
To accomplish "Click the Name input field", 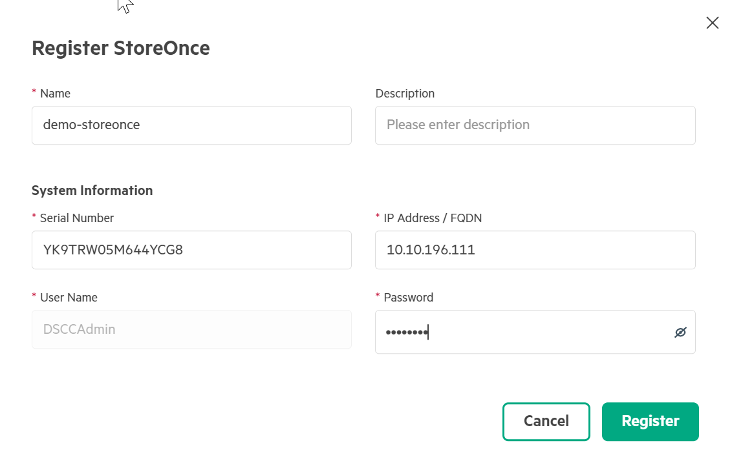I will pyautogui.click(x=191, y=125).
